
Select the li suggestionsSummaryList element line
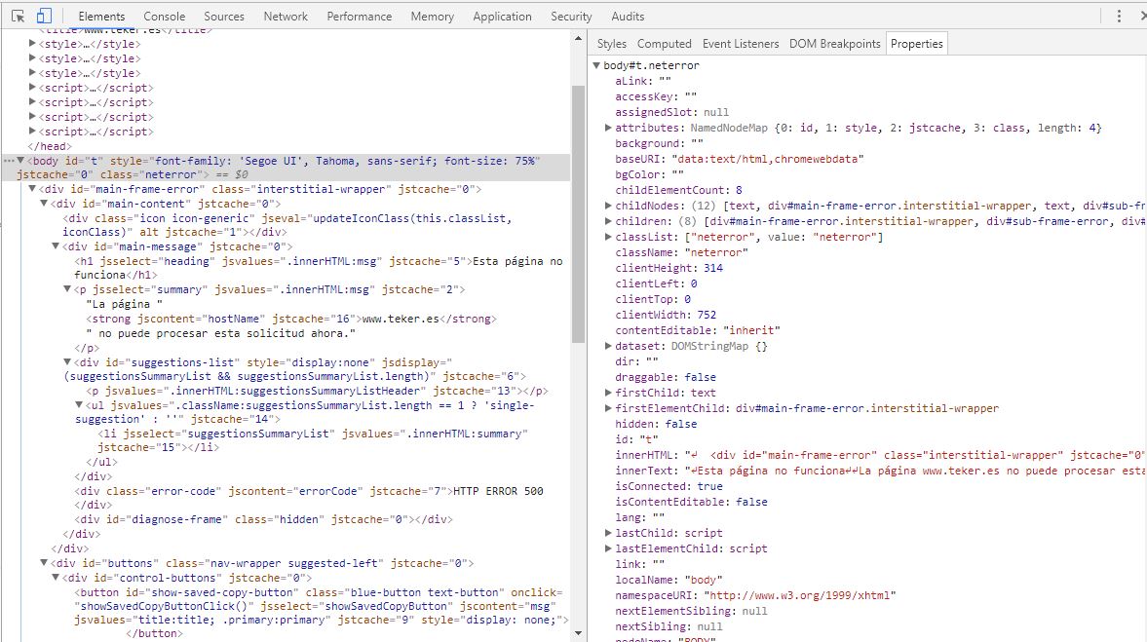tap(313, 440)
